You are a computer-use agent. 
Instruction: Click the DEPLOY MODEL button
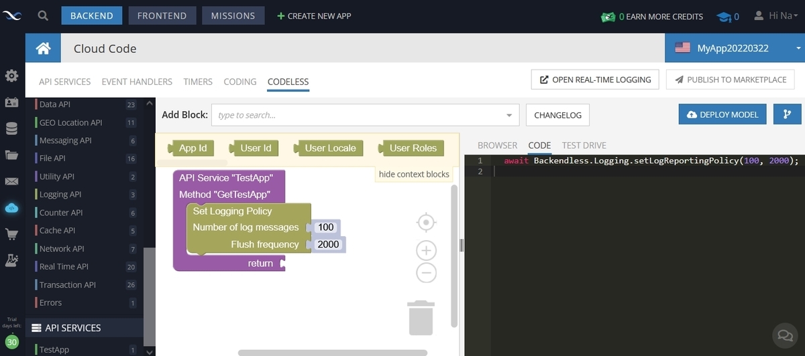[x=722, y=114]
